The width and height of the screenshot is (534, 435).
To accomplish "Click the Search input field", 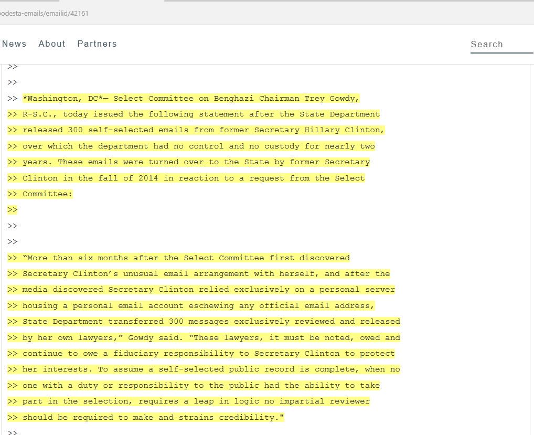I will [x=501, y=45].
